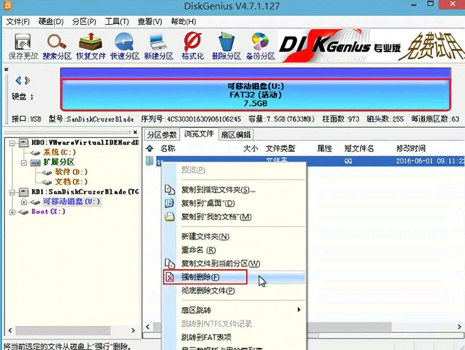Expand the Boot (X:) tree node
465x350 pixels.
(12, 212)
